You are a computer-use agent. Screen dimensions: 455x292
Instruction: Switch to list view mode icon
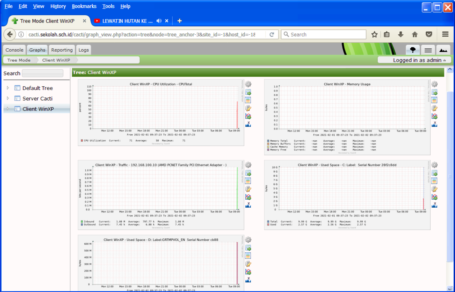(428, 50)
